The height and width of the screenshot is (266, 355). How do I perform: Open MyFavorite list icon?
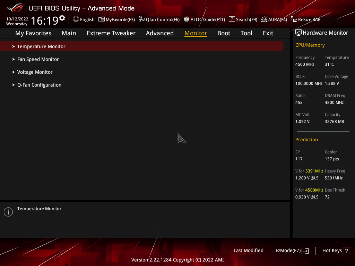click(x=102, y=19)
